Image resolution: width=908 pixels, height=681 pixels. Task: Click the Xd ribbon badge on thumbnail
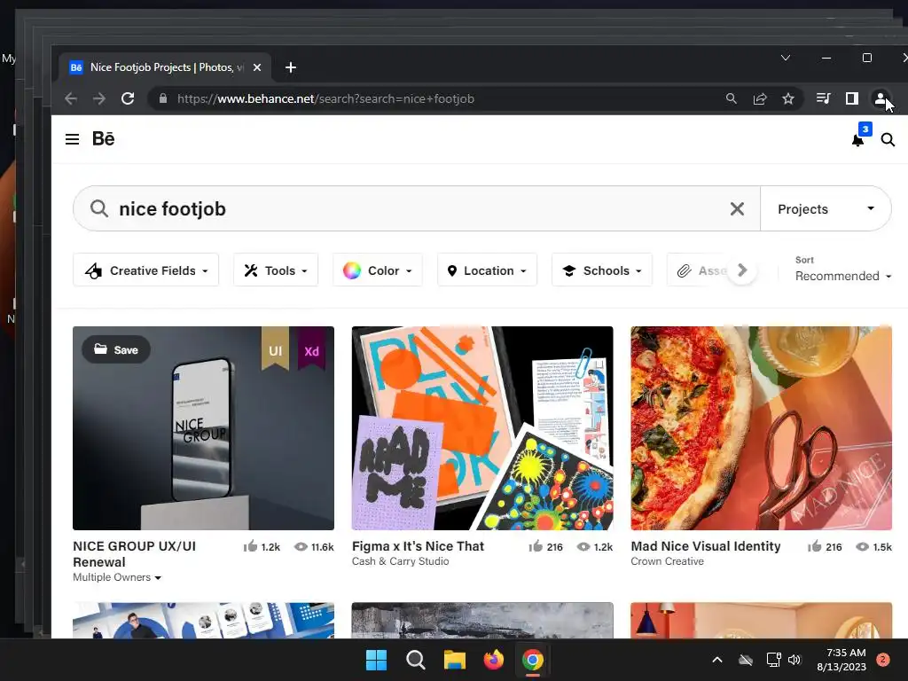(x=311, y=348)
